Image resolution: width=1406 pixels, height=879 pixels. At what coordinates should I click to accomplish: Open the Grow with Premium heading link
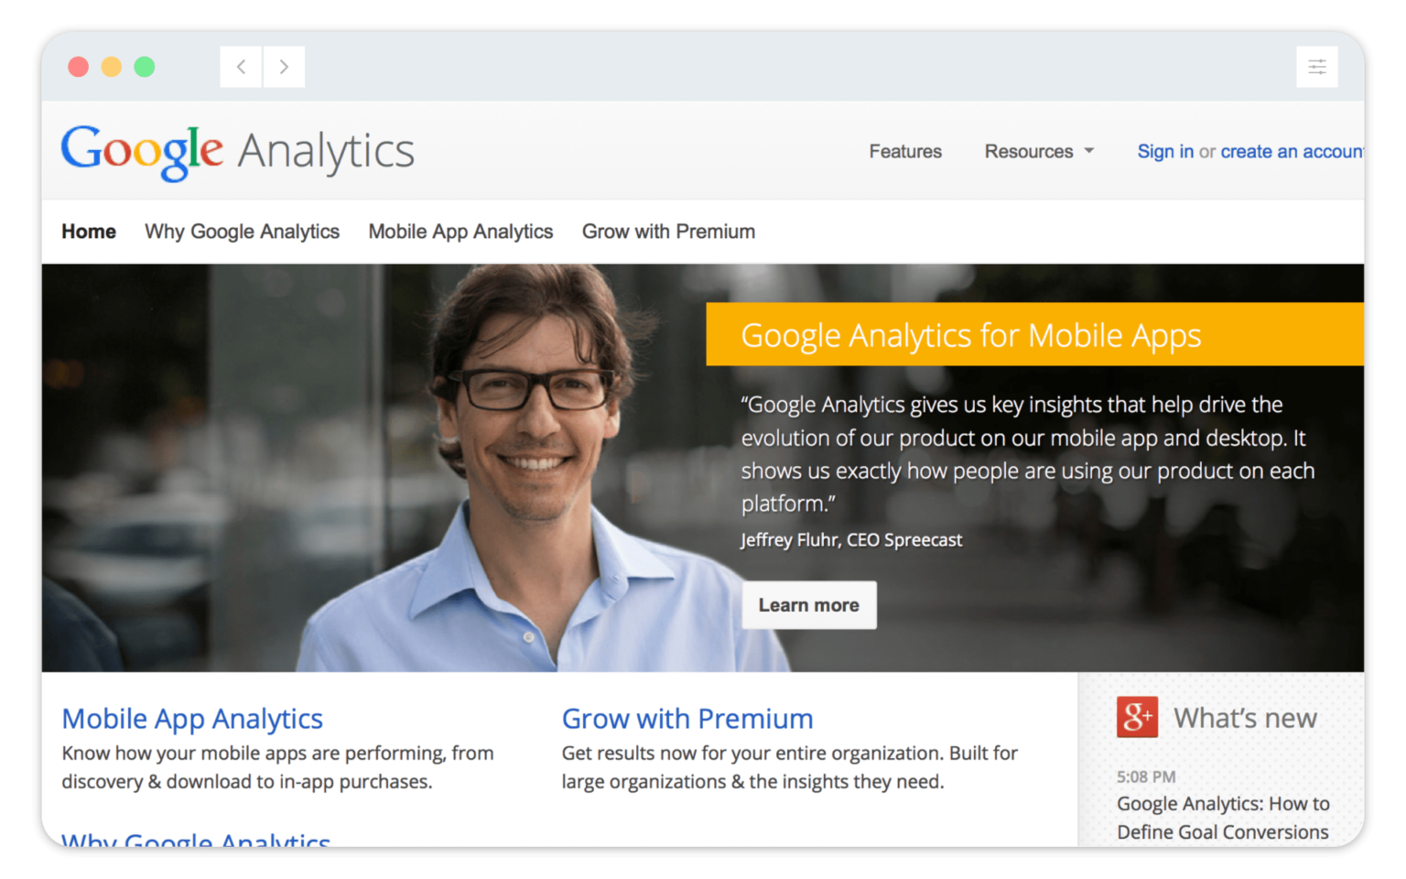(687, 719)
